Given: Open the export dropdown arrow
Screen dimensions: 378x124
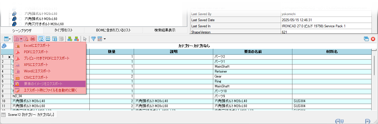Looking at the screenshot, I should click(x=21, y=39).
